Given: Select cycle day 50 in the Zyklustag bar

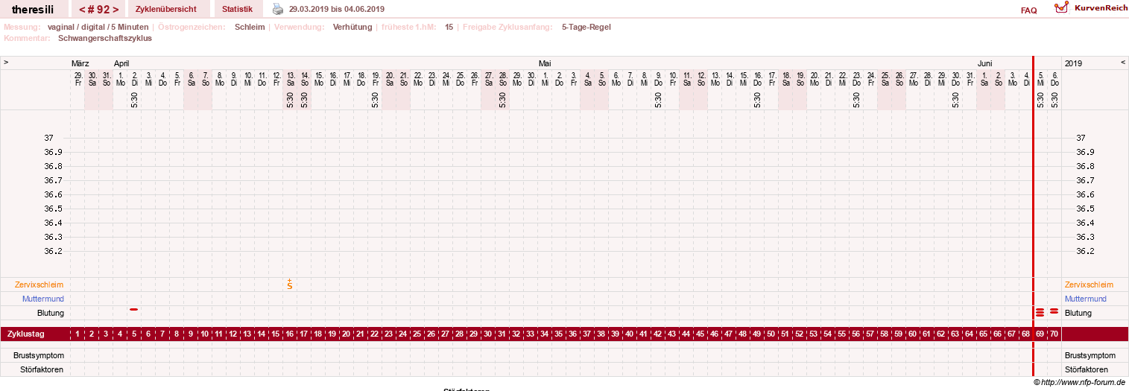Looking at the screenshot, I should point(771,334).
